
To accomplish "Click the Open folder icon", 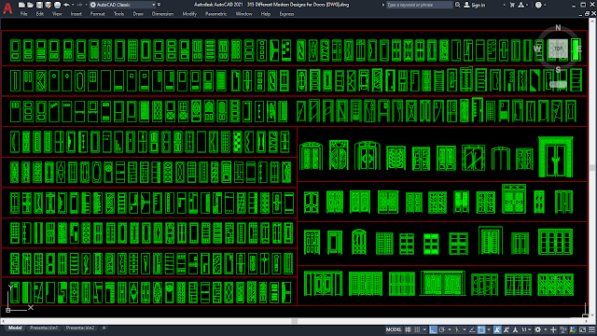I will coord(31,5).
